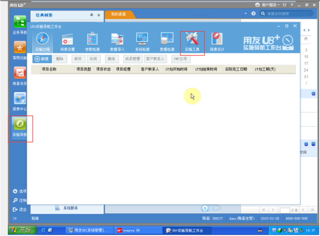Open 选项 gear in sidebar
This screenshot has width=320, height=236.
[20, 191]
